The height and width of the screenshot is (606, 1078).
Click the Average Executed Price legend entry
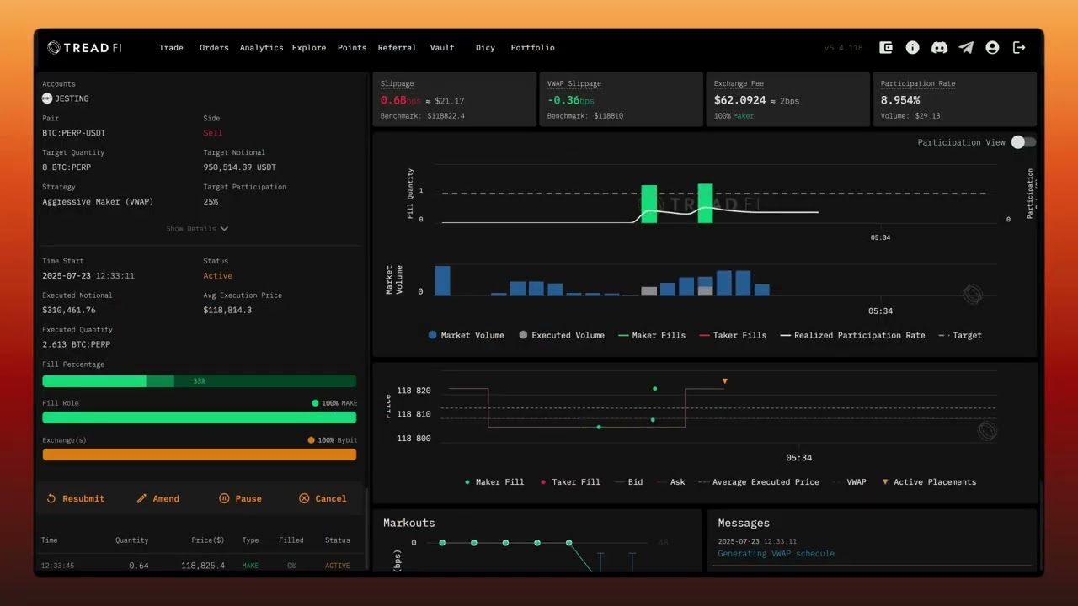(758, 482)
